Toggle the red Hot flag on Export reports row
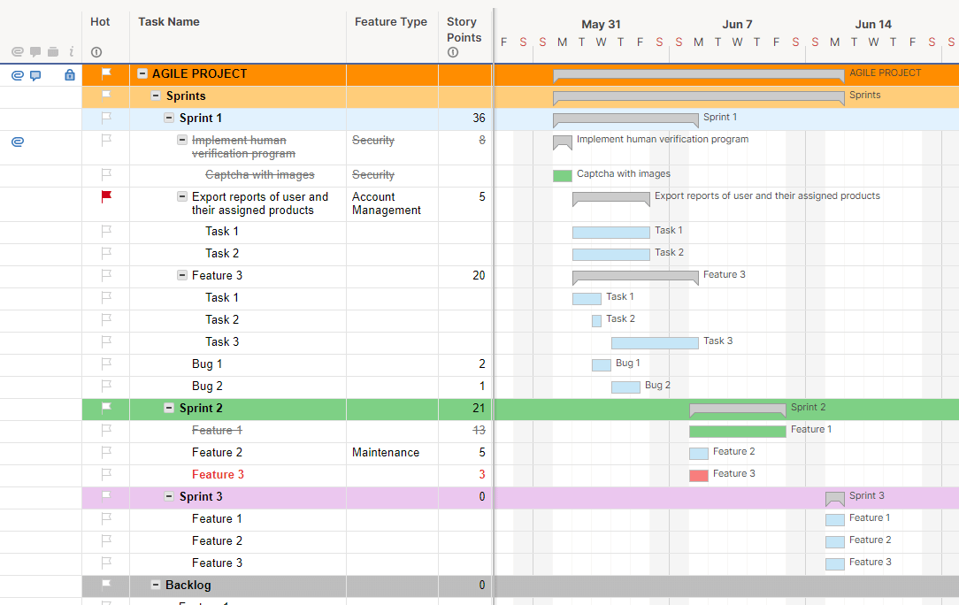This screenshot has height=605, width=959. tap(106, 197)
